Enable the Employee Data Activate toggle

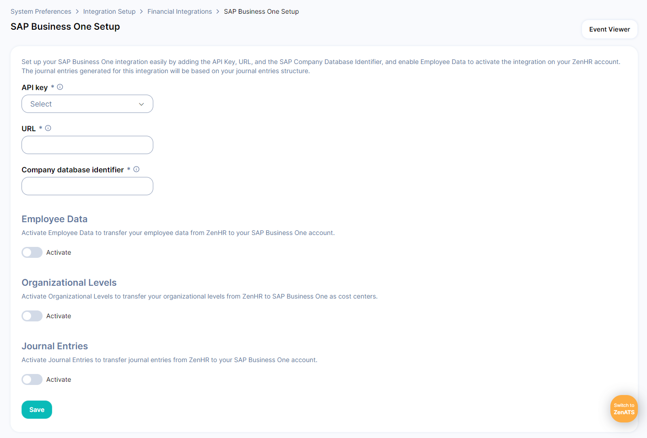(32, 252)
